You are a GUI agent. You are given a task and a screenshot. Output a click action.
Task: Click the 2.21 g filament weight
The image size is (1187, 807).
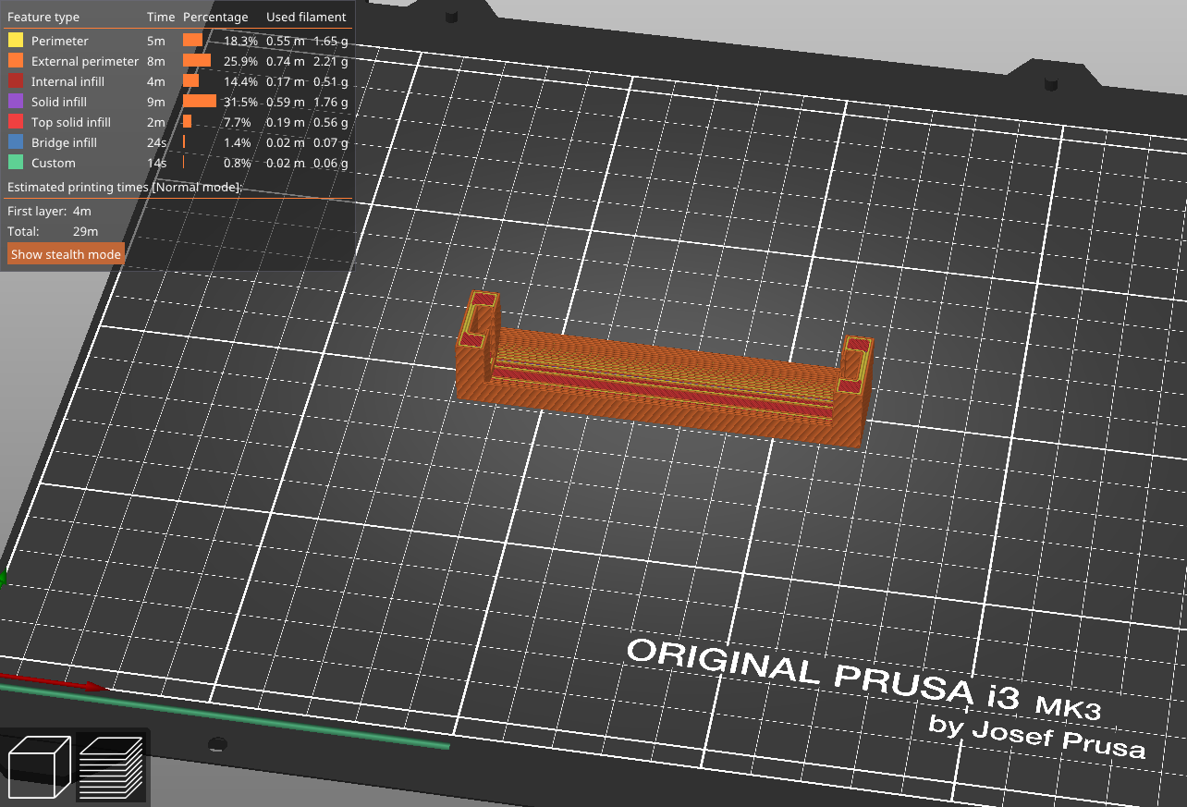[331, 61]
